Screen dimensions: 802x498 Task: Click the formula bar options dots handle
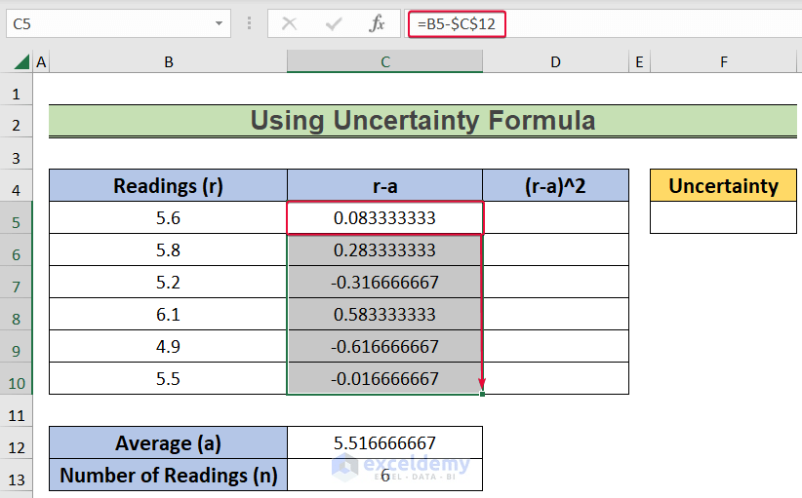pyautogui.click(x=249, y=23)
